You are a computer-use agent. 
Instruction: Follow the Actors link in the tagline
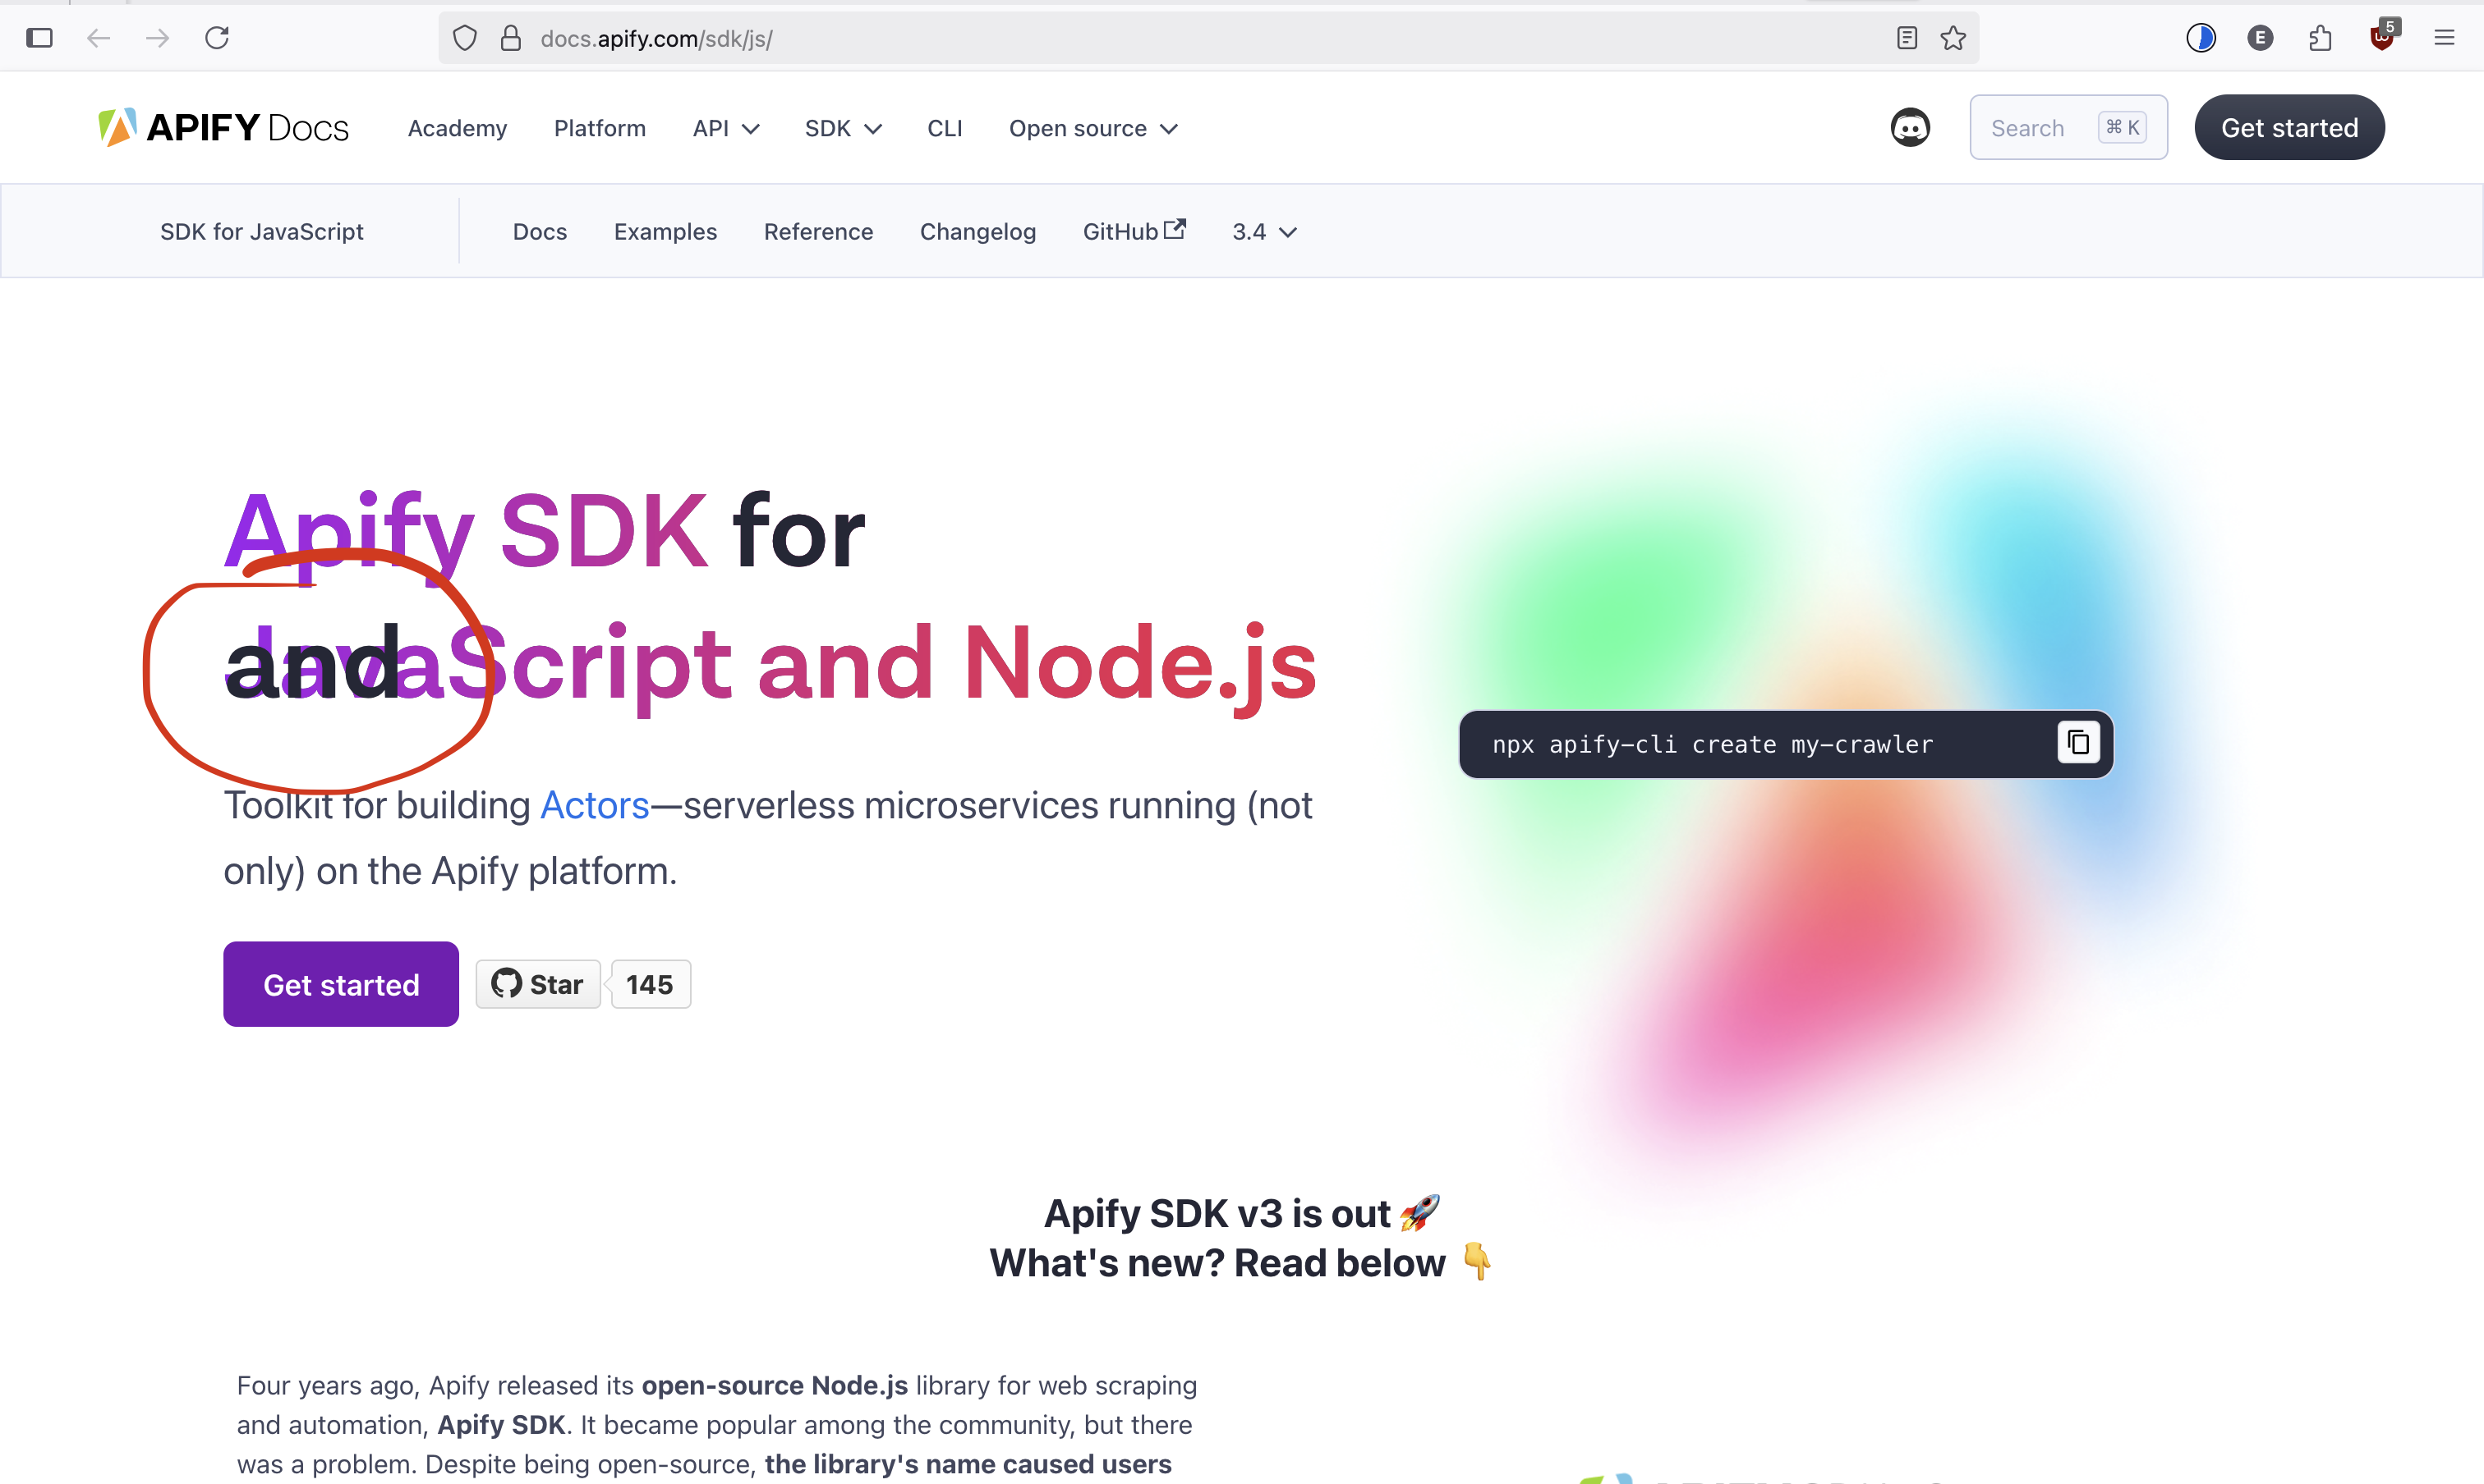pyautogui.click(x=595, y=805)
